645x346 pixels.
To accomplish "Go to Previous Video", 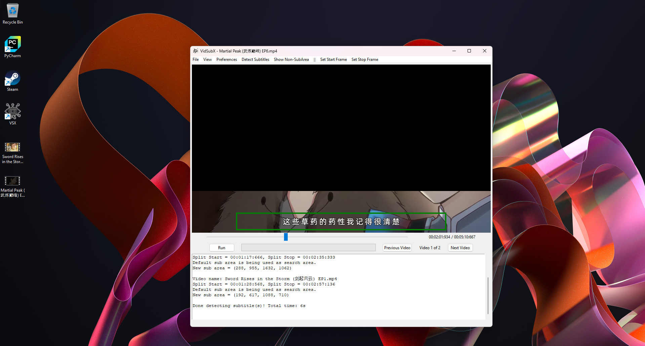I will pyautogui.click(x=397, y=248).
